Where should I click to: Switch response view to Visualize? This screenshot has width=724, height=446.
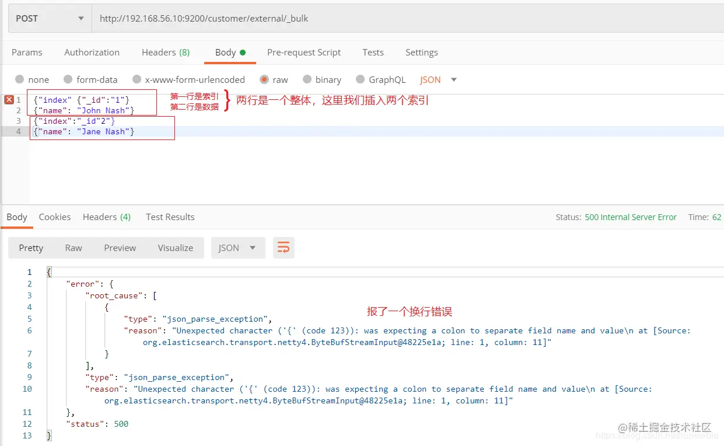176,248
